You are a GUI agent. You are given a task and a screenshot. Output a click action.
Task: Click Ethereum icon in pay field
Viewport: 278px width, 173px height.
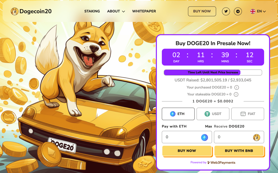204,137
